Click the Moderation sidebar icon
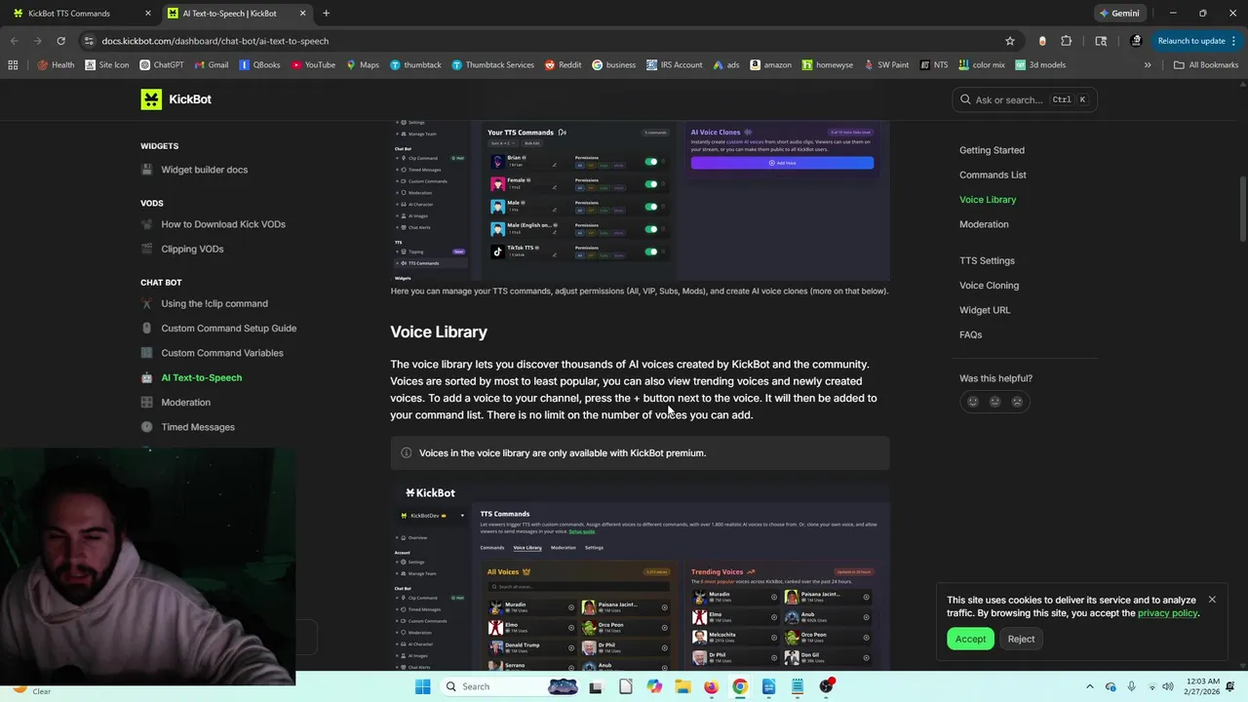 [146, 403]
